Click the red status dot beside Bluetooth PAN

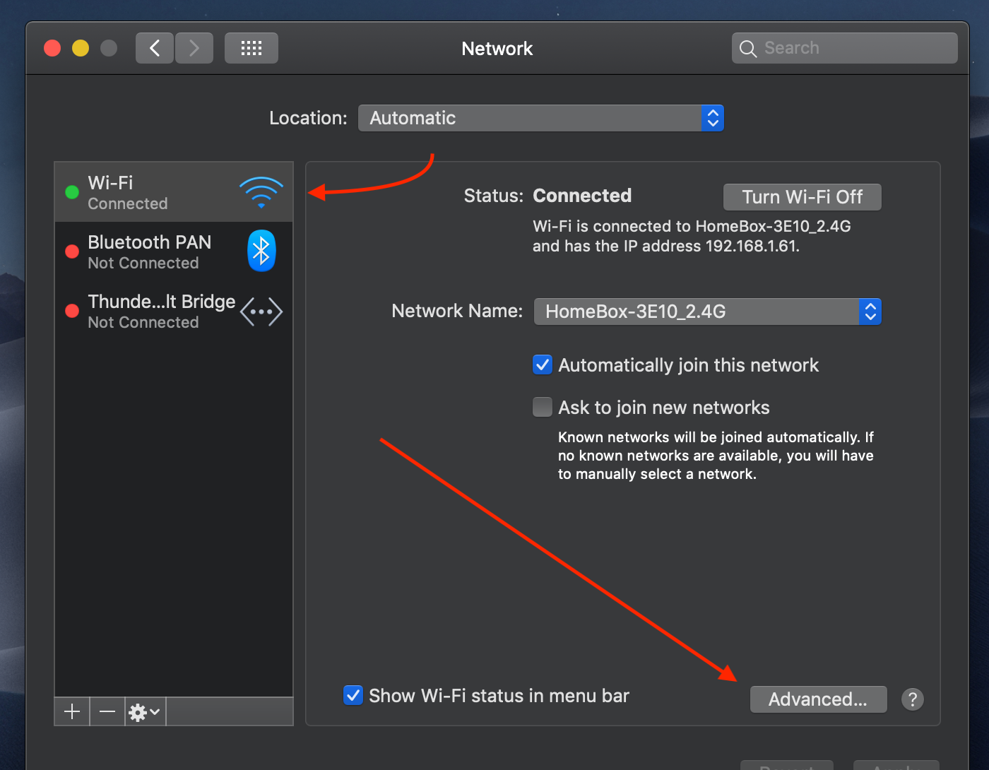[x=72, y=251]
